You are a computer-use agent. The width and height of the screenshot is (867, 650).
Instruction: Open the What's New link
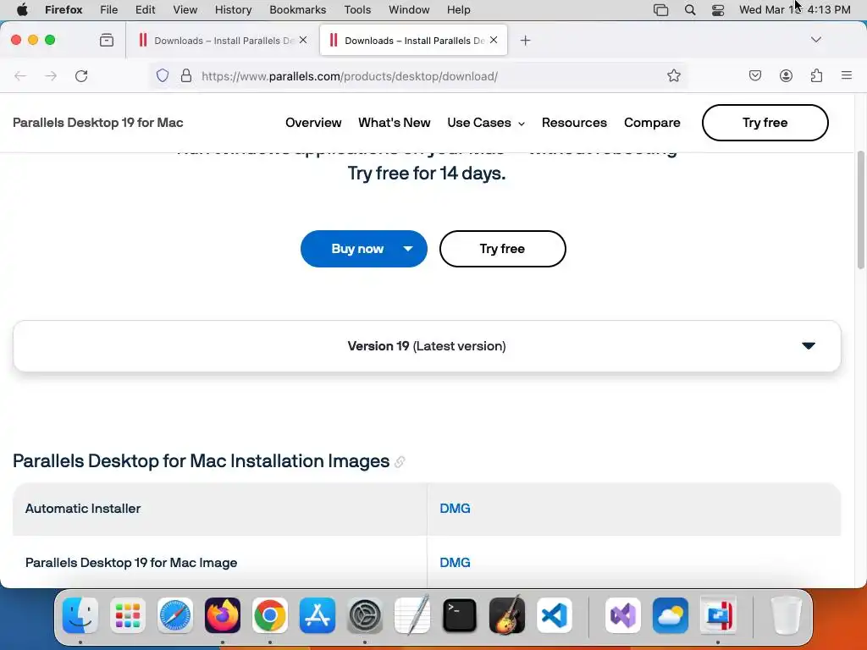coord(395,123)
